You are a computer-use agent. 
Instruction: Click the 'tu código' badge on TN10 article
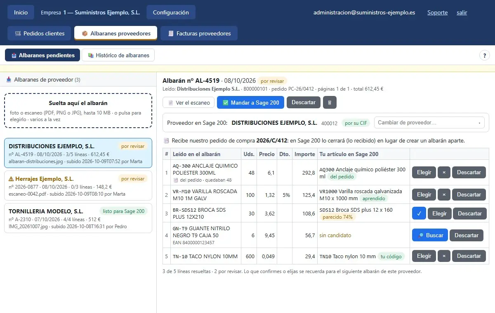(391, 256)
